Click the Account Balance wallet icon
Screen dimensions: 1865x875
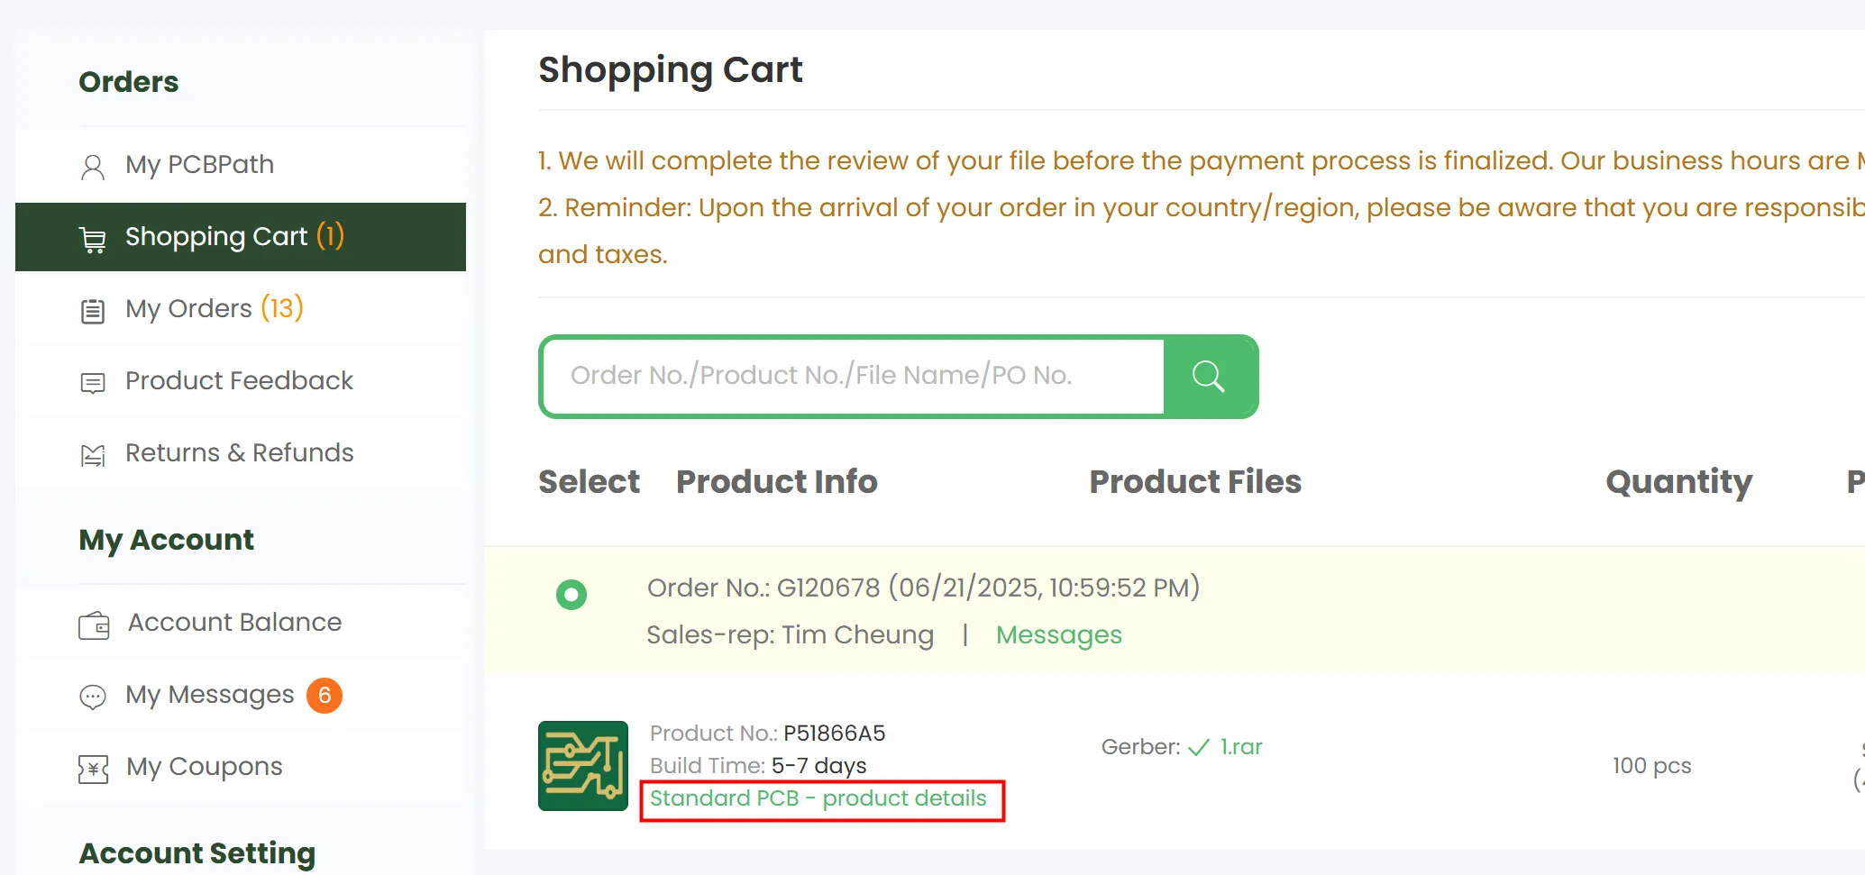click(94, 624)
